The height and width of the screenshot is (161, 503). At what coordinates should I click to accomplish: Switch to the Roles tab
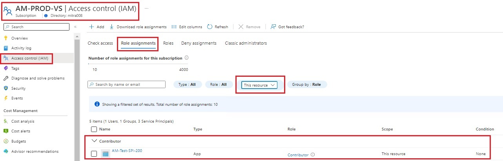click(x=168, y=43)
